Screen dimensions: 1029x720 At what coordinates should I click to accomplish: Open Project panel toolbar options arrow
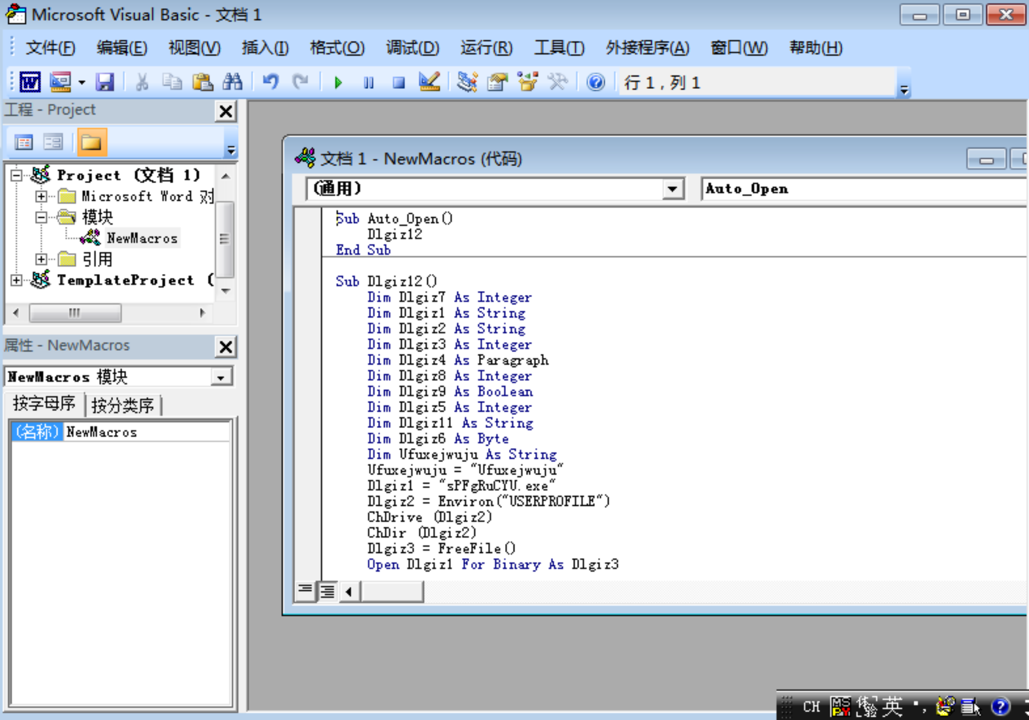pyautogui.click(x=231, y=150)
